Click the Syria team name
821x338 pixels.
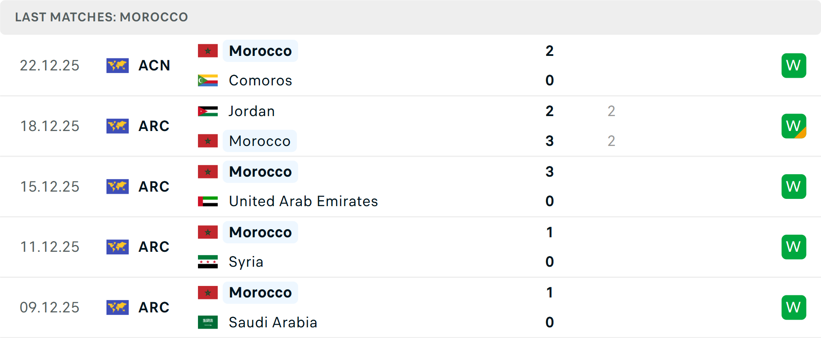[246, 262]
